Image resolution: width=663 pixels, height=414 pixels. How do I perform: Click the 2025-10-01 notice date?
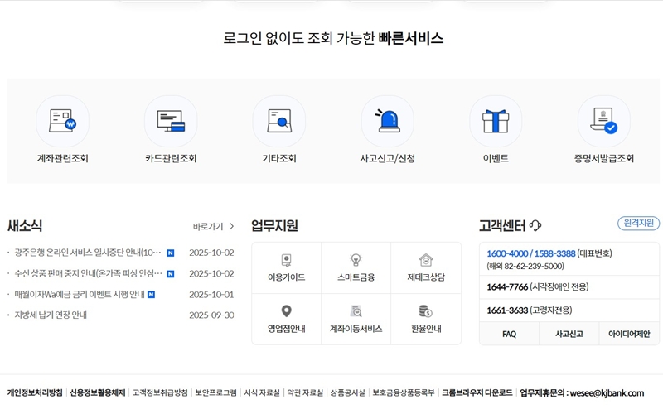pyautogui.click(x=211, y=295)
